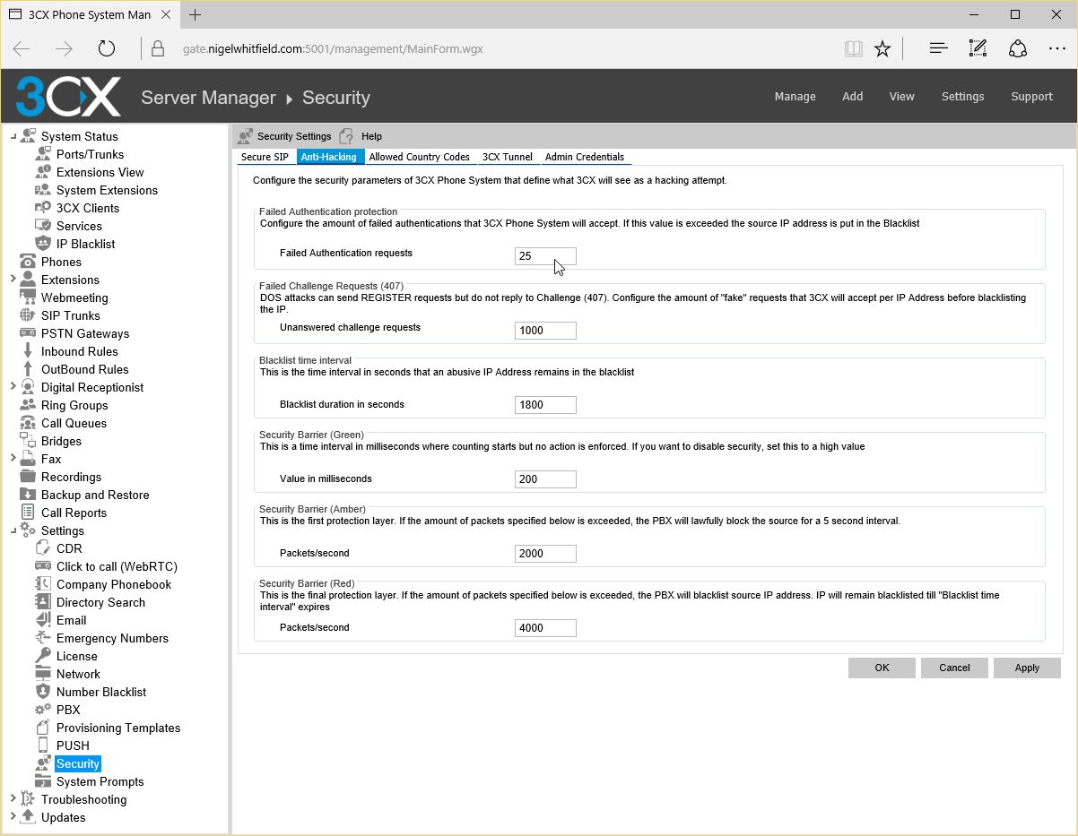Focus the Red barrier Packets/second field

tap(546, 628)
